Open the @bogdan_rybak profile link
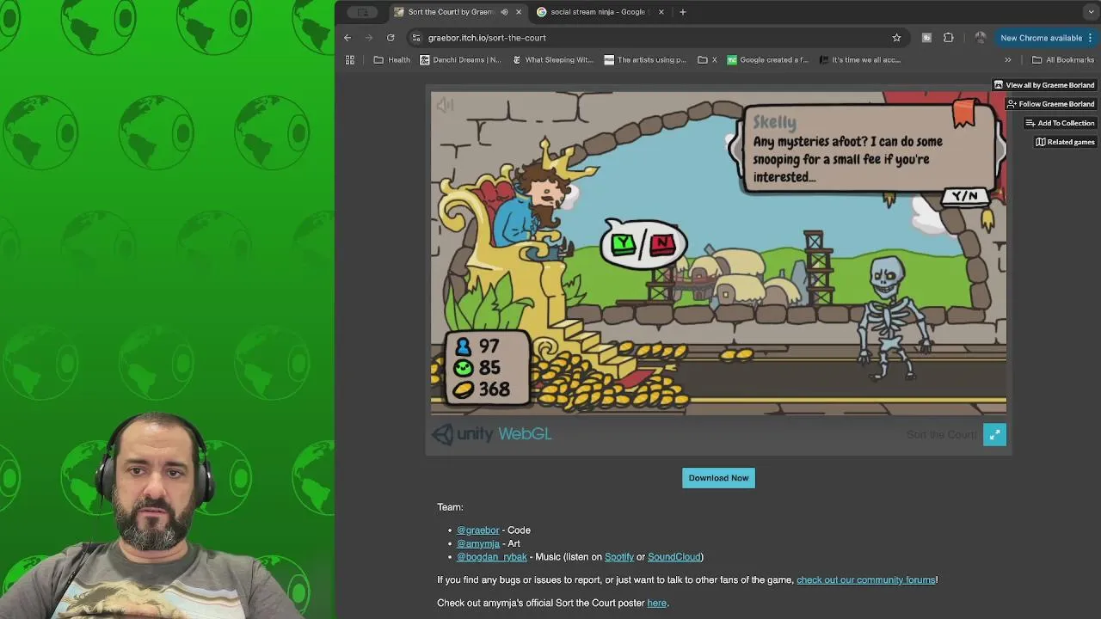This screenshot has height=619, width=1101. 492,557
